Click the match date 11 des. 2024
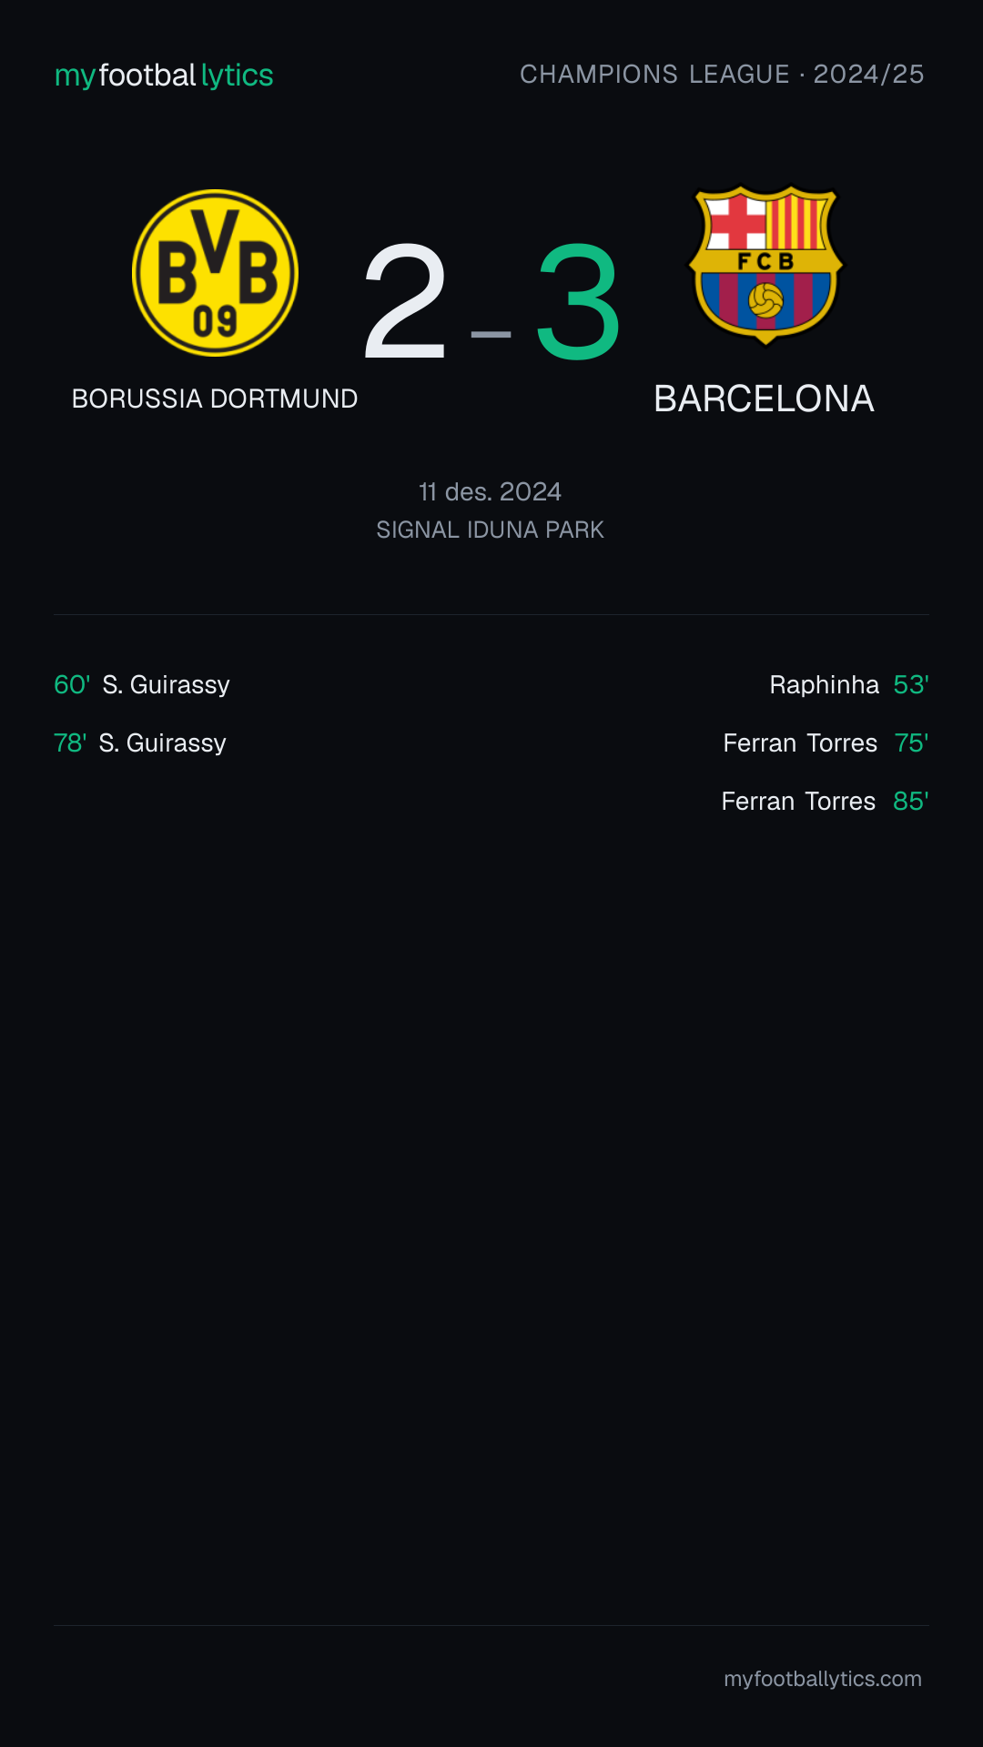This screenshot has width=983, height=1747. click(x=491, y=492)
